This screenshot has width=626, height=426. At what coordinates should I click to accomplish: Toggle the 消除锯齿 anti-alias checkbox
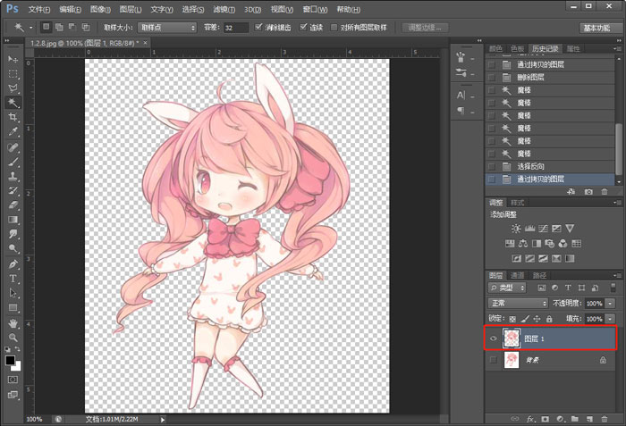pyautogui.click(x=259, y=28)
